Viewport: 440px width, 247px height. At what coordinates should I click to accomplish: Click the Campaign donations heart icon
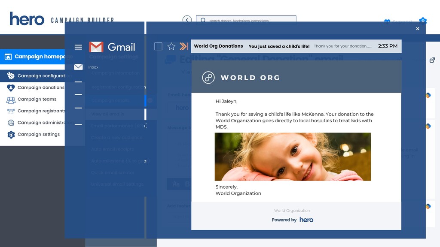click(x=11, y=87)
